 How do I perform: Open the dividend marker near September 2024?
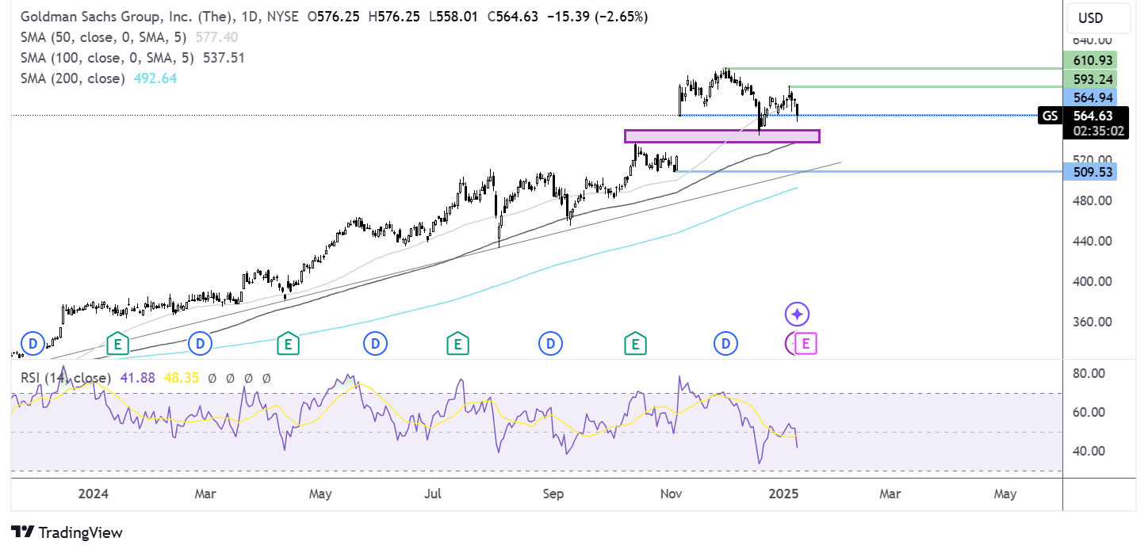coord(550,344)
